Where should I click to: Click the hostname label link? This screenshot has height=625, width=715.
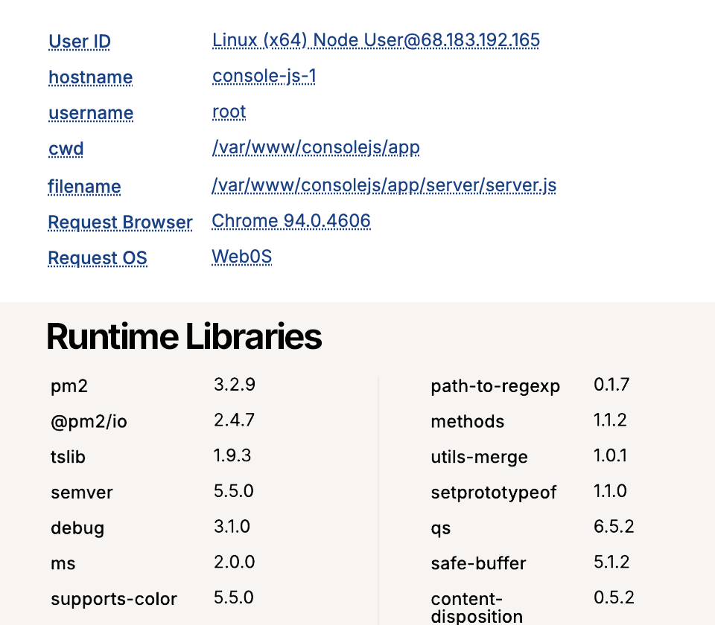(90, 77)
